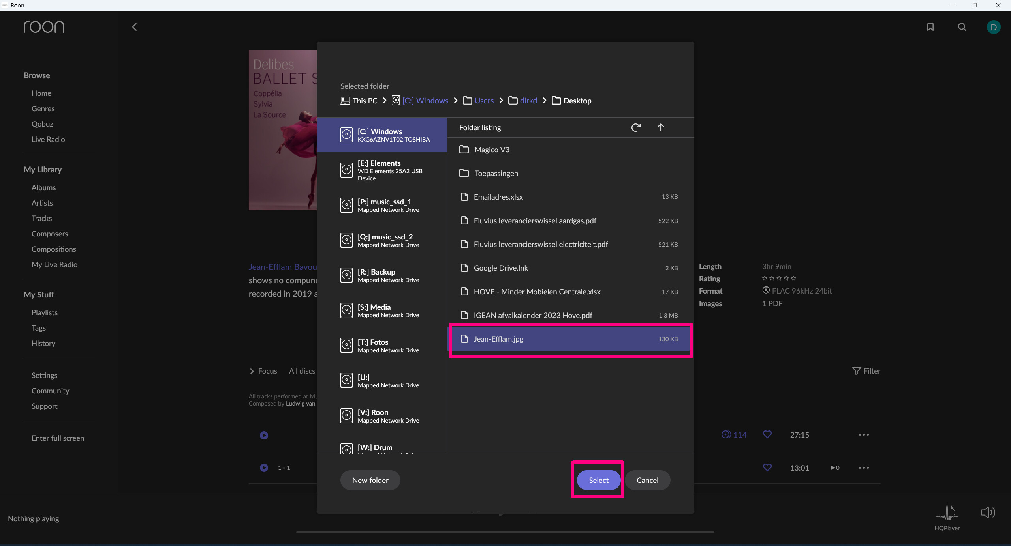Image resolution: width=1011 pixels, height=546 pixels.
Task: Navigate to Users in breadcrumb path
Action: 484,101
